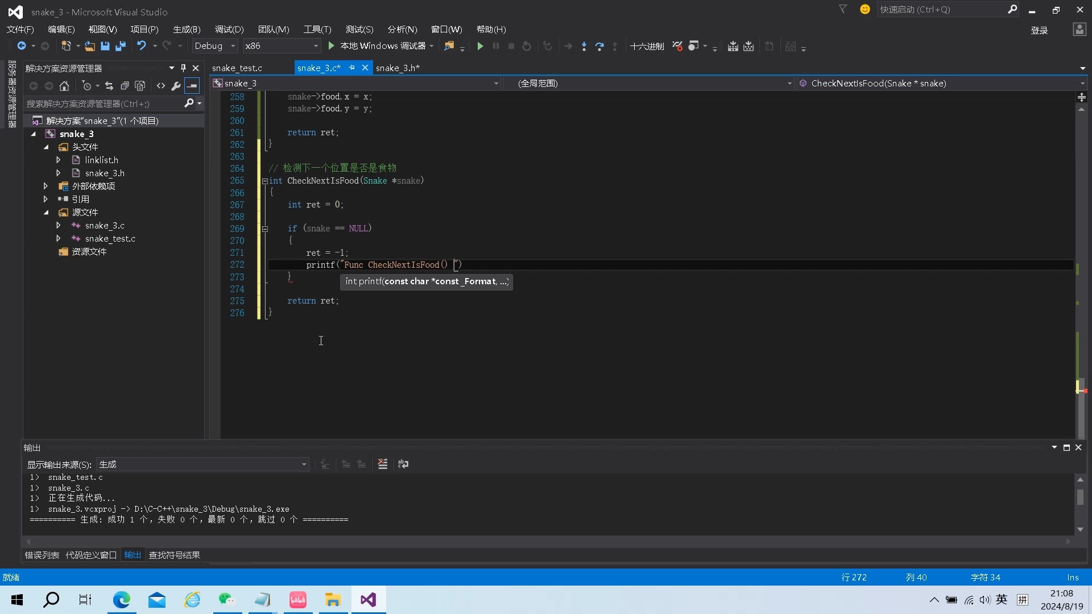
Task: Toggle word wrap in the Output panel
Action: point(403,464)
